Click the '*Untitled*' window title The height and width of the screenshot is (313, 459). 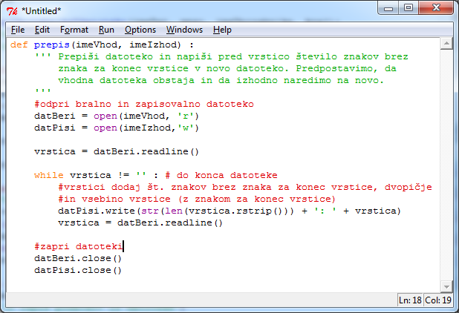tap(42, 11)
